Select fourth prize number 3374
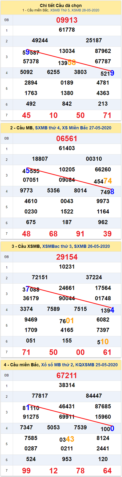 tap(26, 309)
